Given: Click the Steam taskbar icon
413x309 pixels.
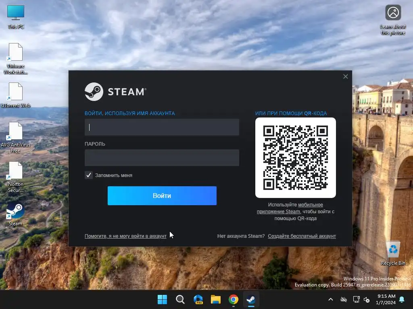Looking at the screenshot, I should point(251,299).
